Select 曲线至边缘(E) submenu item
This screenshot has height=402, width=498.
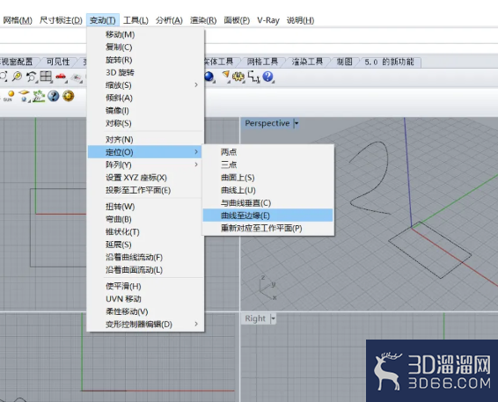click(268, 216)
